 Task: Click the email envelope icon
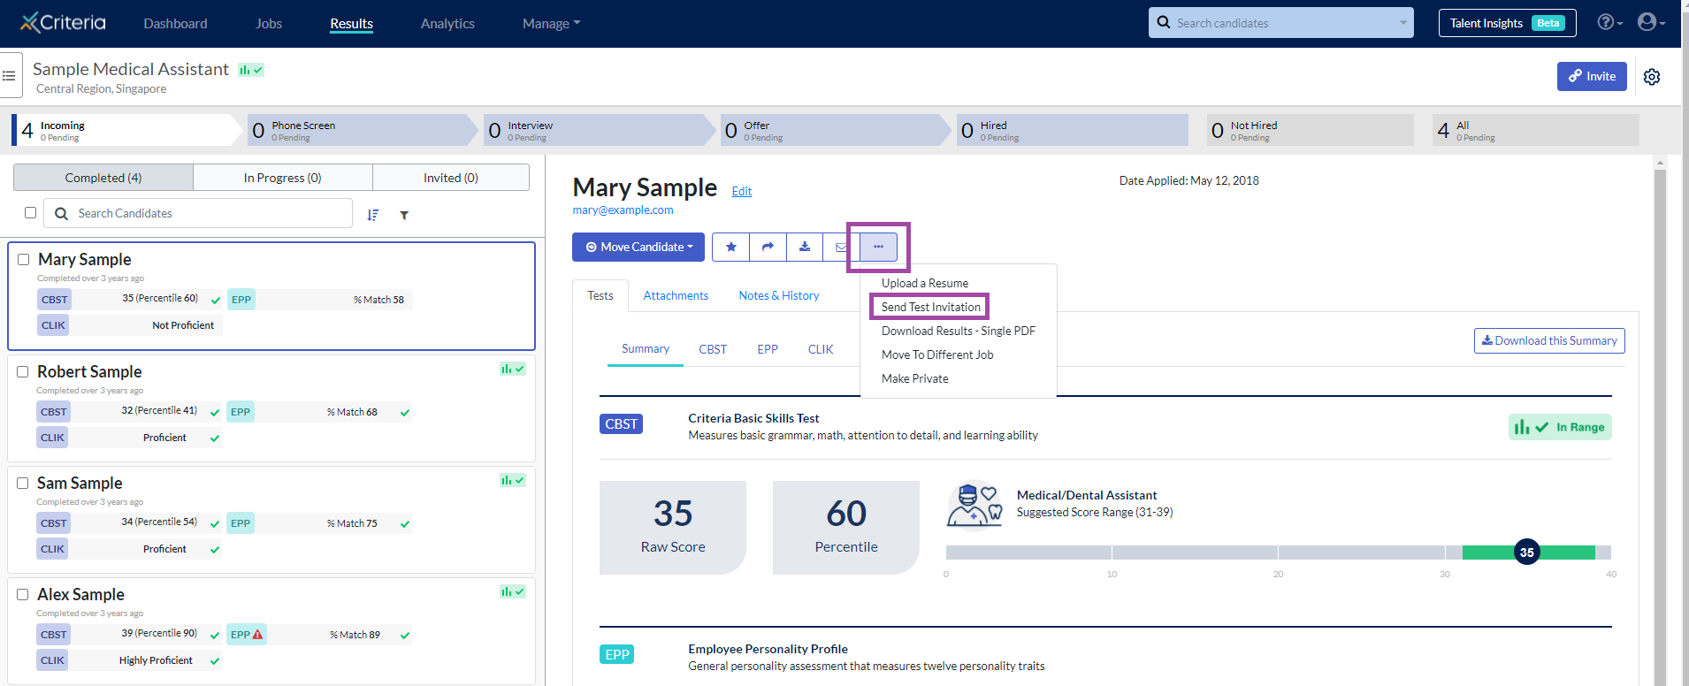[840, 247]
